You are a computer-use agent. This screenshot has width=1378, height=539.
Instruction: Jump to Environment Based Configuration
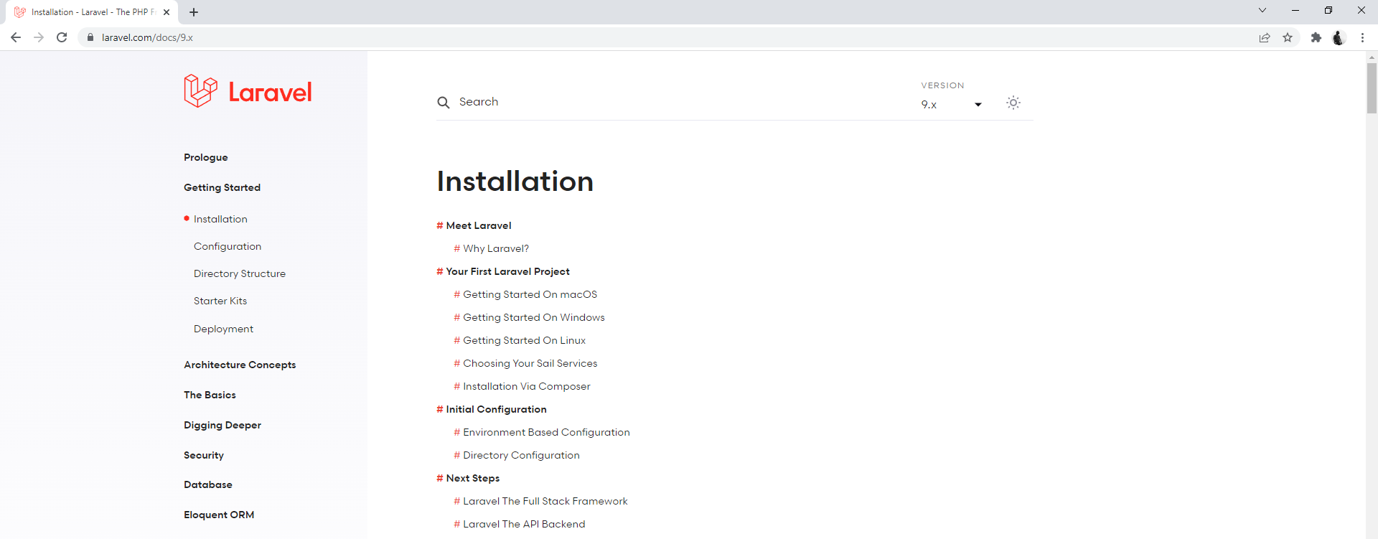pos(546,432)
